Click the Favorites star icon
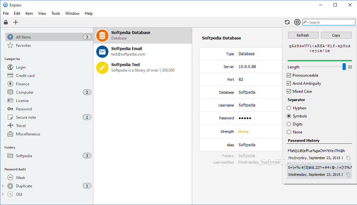This screenshot has width=357, height=205. [10, 45]
